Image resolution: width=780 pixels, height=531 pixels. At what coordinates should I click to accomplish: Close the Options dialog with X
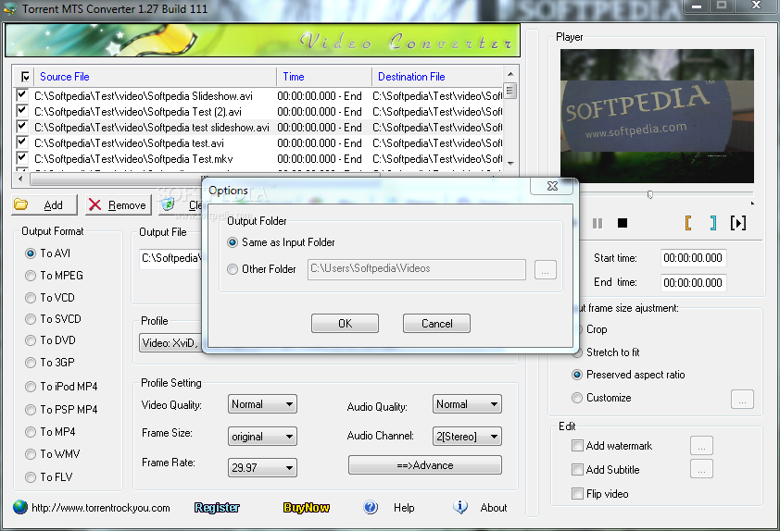(x=552, y=186)
